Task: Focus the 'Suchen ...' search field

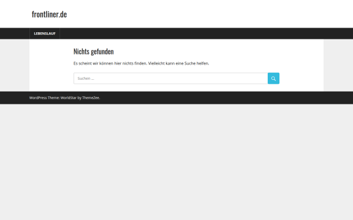Action: point(171,79)
